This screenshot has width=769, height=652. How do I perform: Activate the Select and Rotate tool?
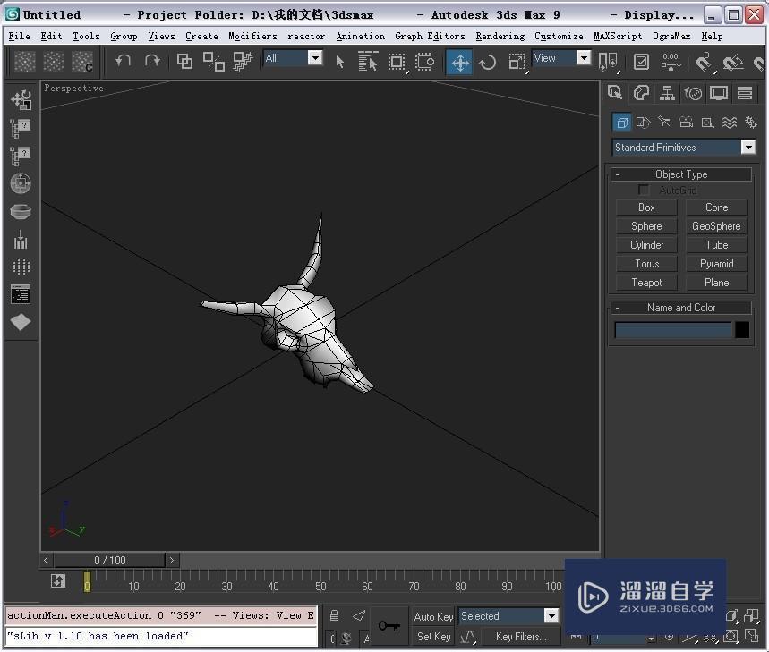tap(488, 62)
